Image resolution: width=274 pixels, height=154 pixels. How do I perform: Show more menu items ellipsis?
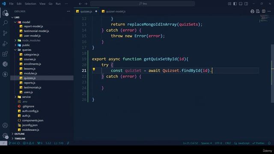point(66,4)
